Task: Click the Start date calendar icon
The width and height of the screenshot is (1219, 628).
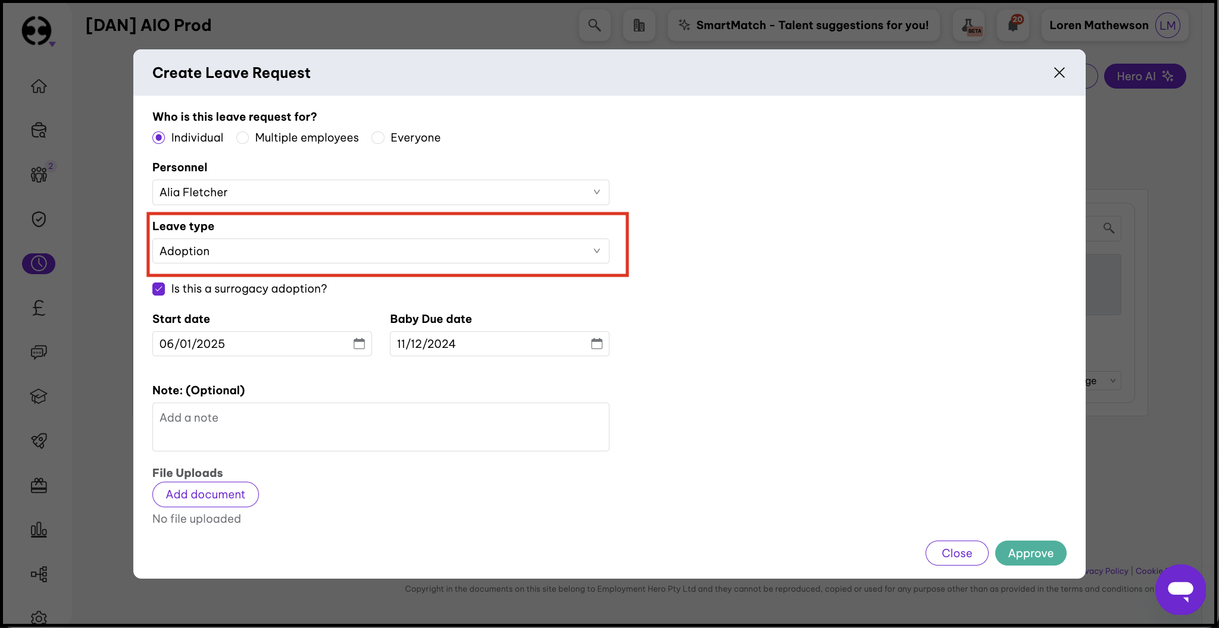Action: (x=359, y=344)
